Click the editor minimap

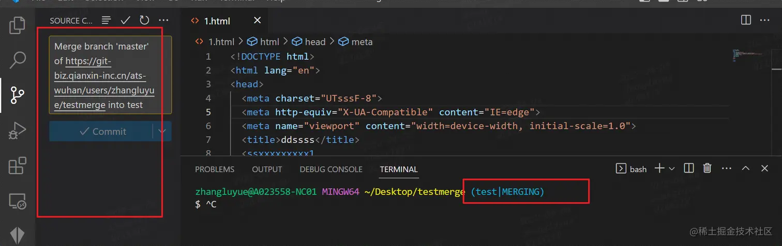[x=747, y=56]
